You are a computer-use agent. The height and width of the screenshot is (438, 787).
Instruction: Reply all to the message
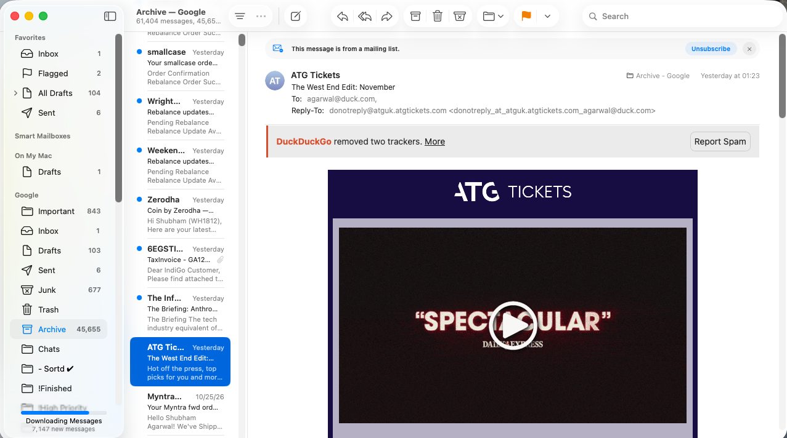tap(365, 17)
